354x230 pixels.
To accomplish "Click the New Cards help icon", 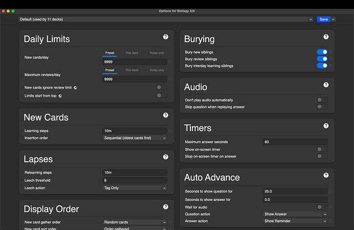I will (x=166, y=116).
